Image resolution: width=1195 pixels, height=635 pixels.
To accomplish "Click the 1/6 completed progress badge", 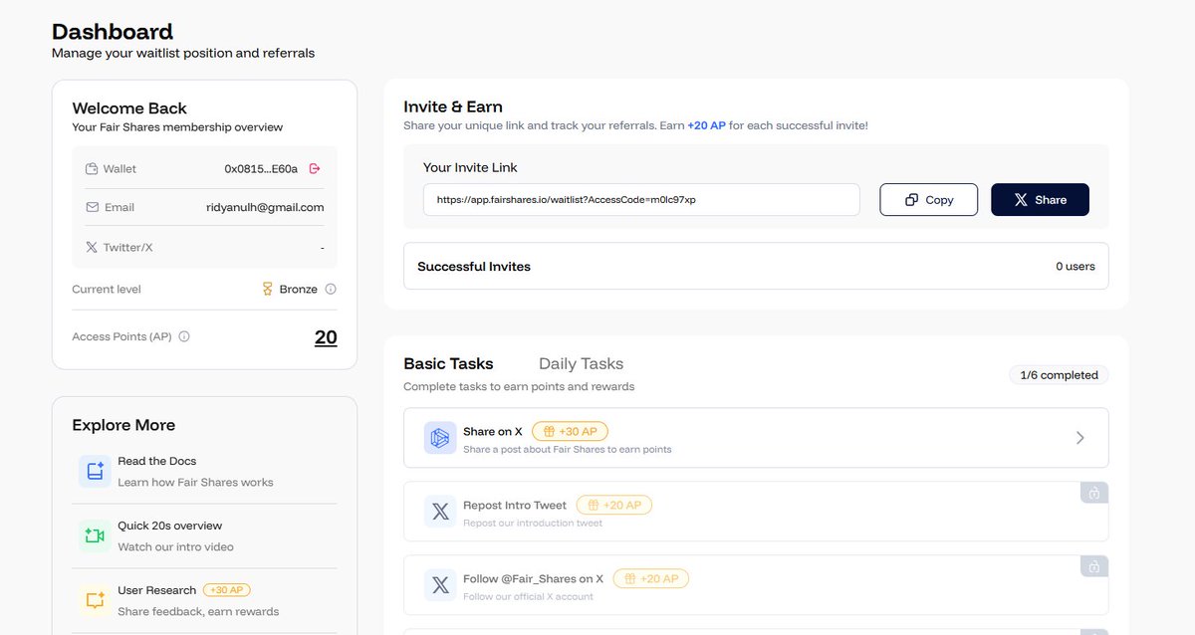I will point(1058,375).
